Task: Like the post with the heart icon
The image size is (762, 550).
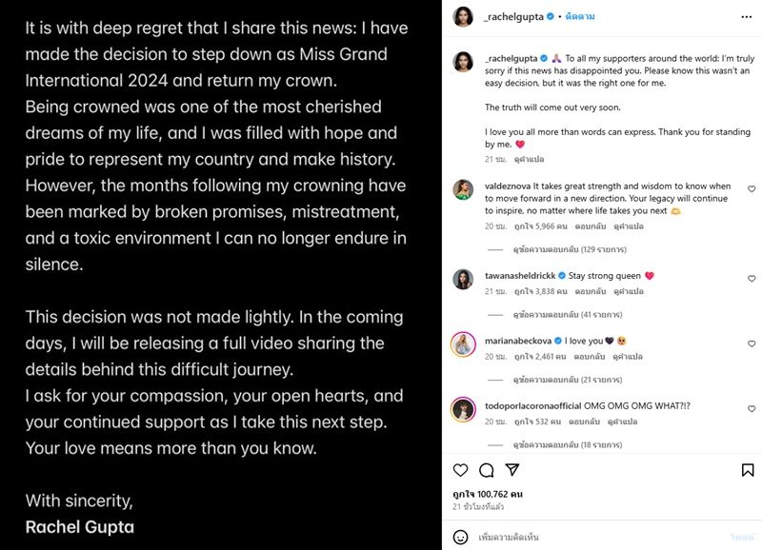Action: [x=461, y=470]
